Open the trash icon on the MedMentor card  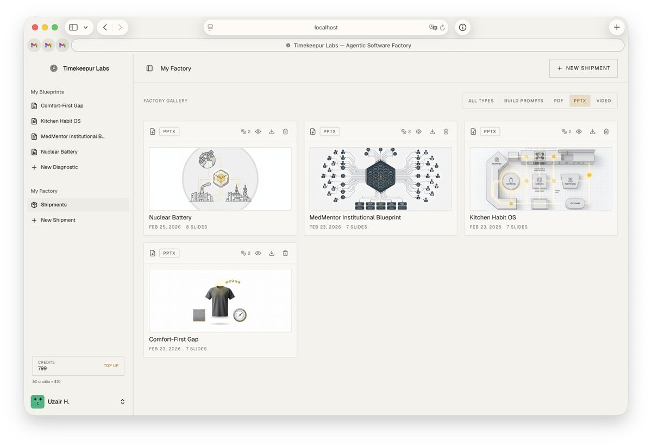tap(446, 131)
